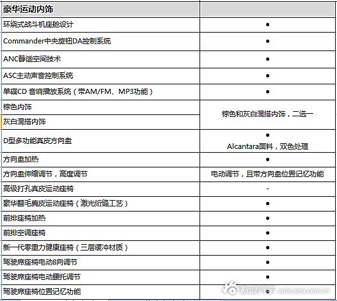Click the bullet beside 新一代零重力健康座椅
The width and height of the screenshot is (337, 301).
click(x=267, y=248)
